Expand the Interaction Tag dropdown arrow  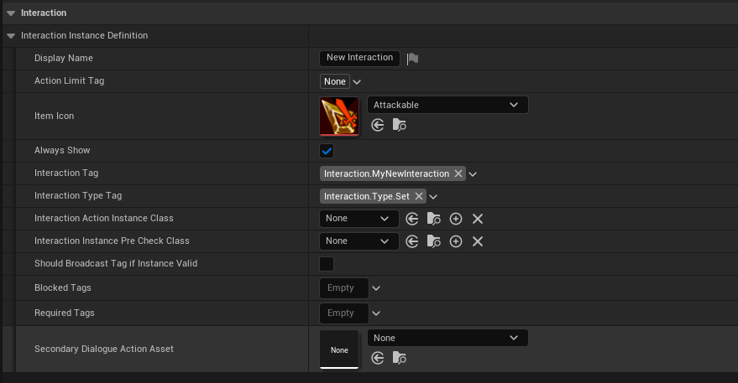pyautogui.click(x=473, y=173)
